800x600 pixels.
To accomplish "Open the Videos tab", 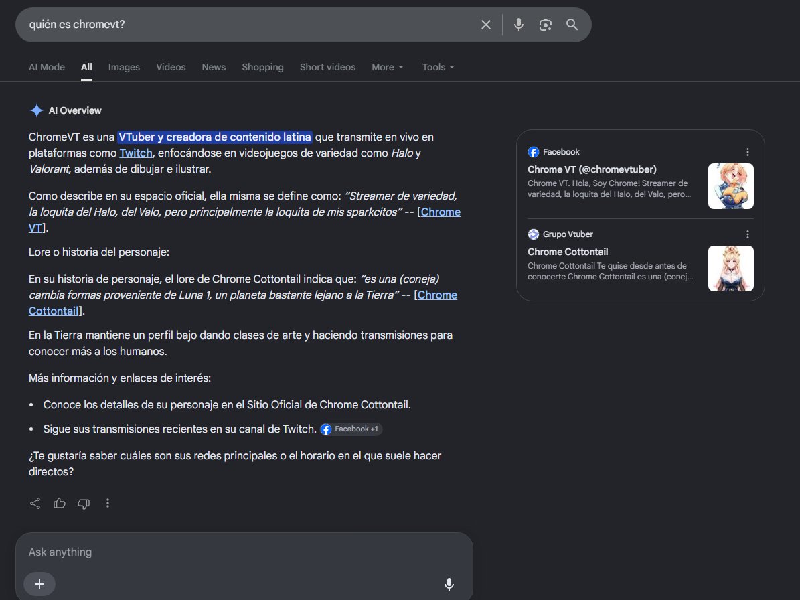I will pyautogui.click(x=171, y=67).
